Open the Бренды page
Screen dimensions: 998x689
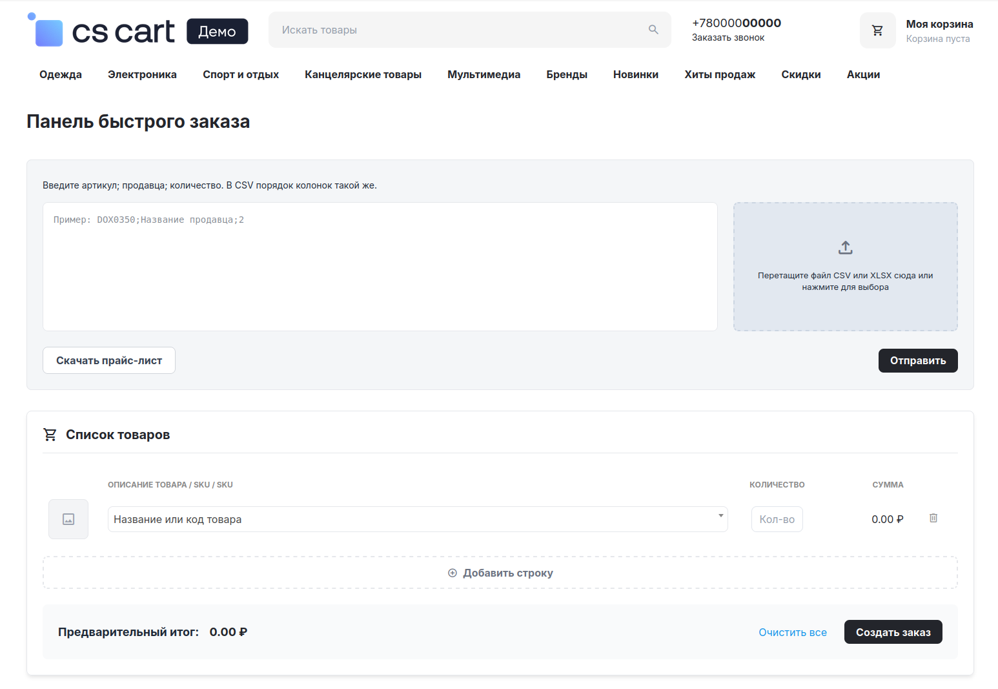coord(567,74)
